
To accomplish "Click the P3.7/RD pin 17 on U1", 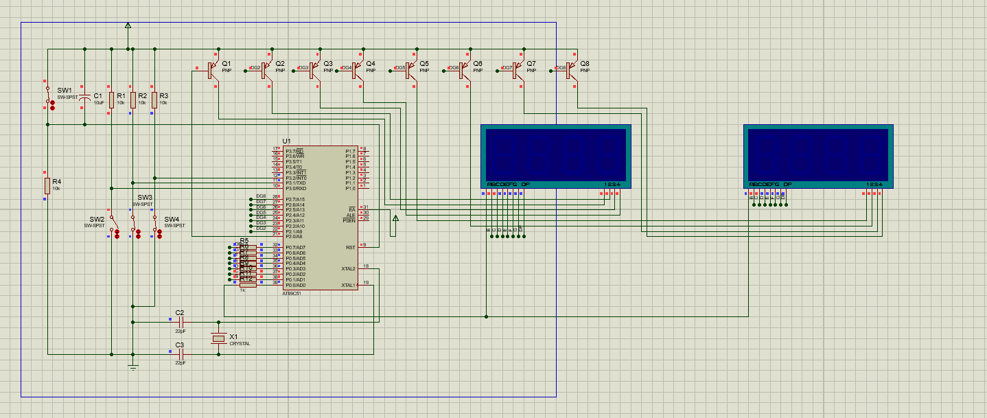I will click(x=277, y=150).
